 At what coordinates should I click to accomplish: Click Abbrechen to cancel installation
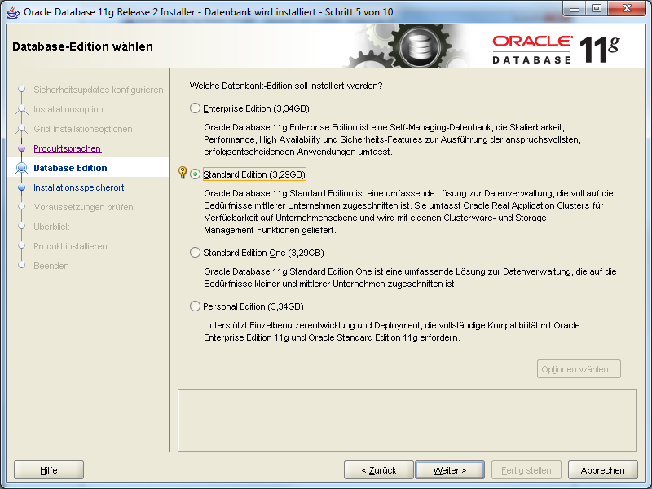pos(602,470)
